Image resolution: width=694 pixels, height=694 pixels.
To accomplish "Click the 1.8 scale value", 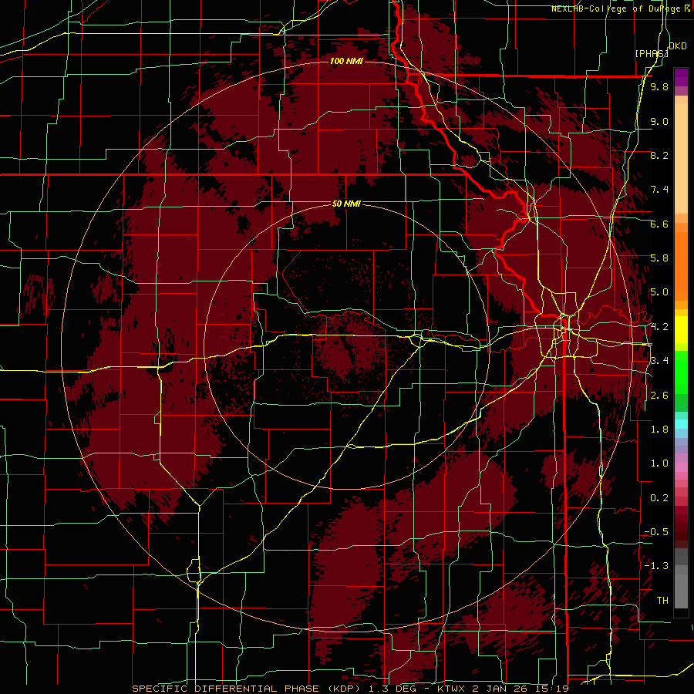I will tap(659, 430).
